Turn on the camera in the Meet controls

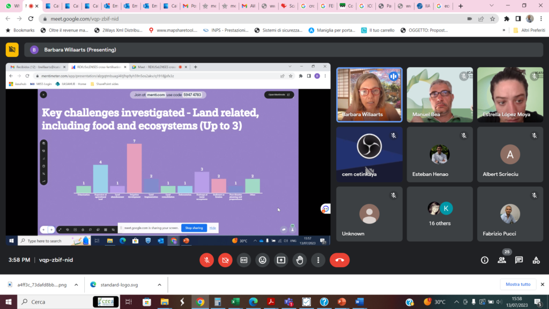coord(225,260)
